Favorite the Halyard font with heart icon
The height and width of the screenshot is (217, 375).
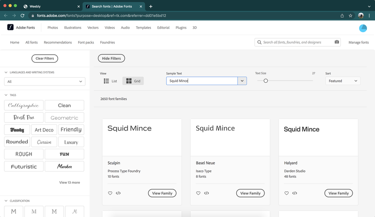pyautogui.click(x=286, y=193)
